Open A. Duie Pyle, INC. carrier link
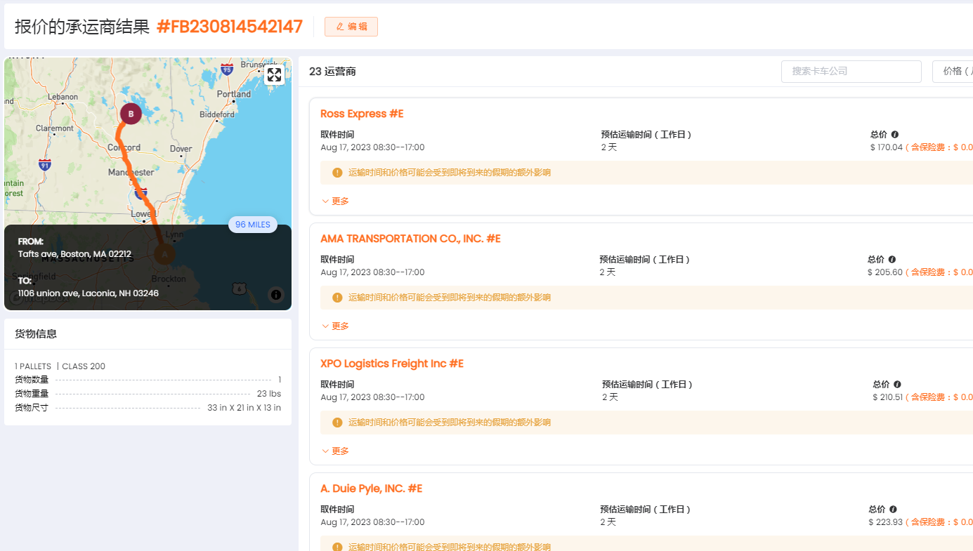The image size is (973, 551). coord(371,489)
